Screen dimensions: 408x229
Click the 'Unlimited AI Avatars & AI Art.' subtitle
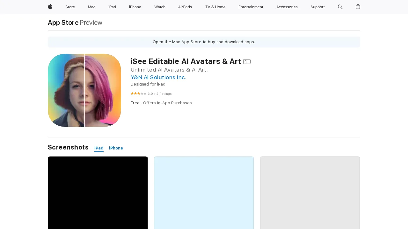(169, 70)
